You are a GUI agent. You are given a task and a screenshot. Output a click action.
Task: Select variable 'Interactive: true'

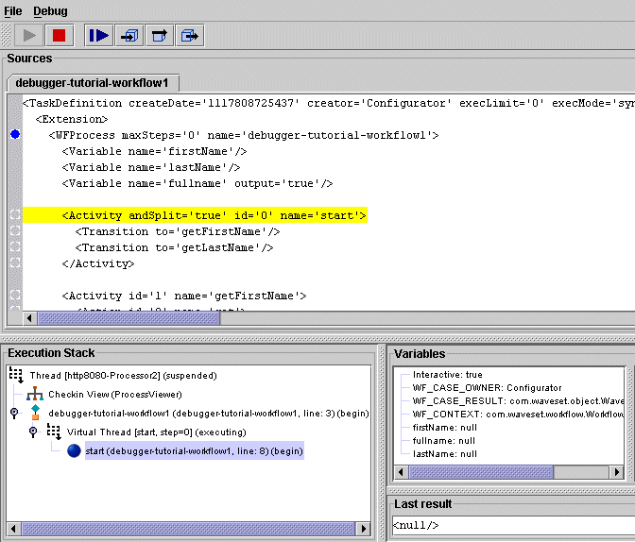(x=448, y=375)
